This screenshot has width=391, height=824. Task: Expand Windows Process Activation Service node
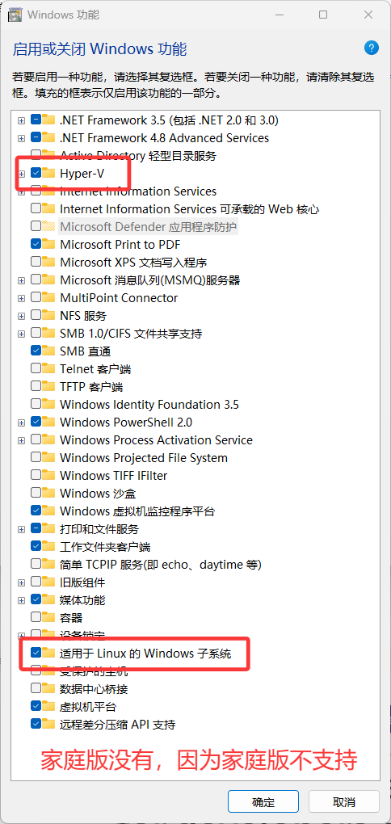click(x=21, y=440)
